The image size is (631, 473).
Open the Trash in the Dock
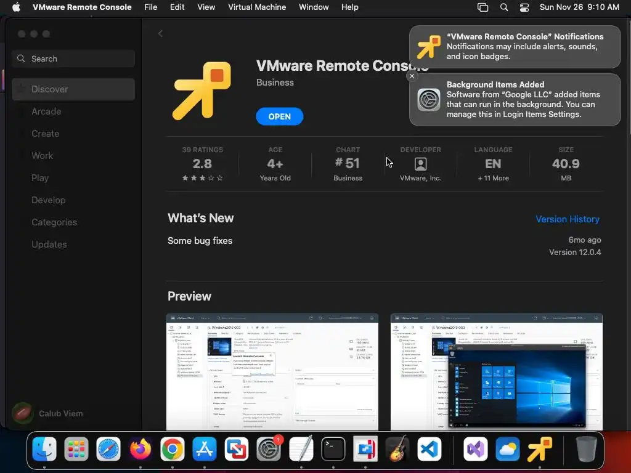tap(587, 449)
